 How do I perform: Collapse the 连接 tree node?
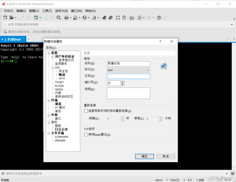tap(49, 53)
